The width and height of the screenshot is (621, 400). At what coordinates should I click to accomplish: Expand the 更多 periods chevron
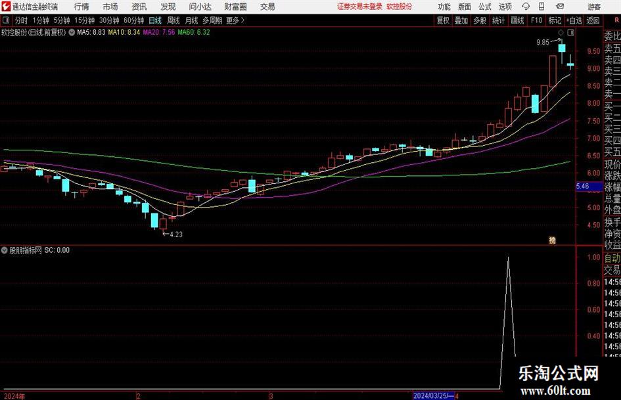tap(236, 20)
